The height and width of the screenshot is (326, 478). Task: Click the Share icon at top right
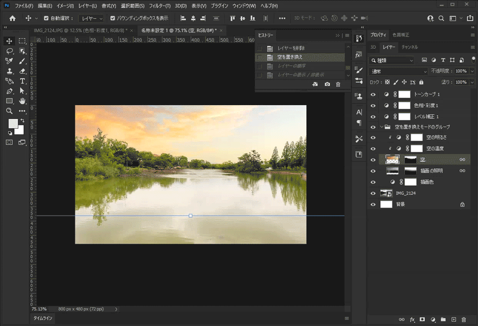coord(470,18)
